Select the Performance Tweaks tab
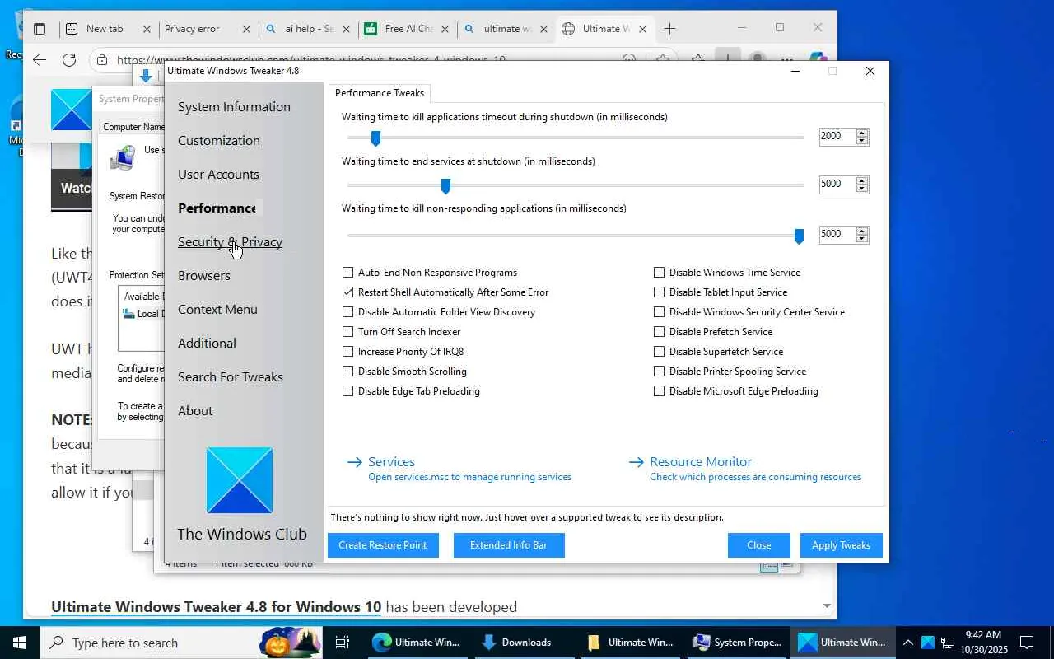Viewport: 1054px width, 659px height. point(380,93)
